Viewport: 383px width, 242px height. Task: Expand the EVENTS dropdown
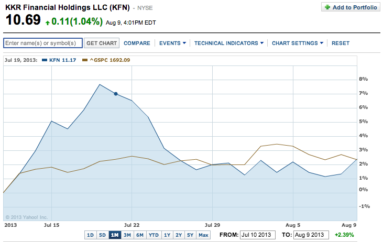tap(172, 43)
